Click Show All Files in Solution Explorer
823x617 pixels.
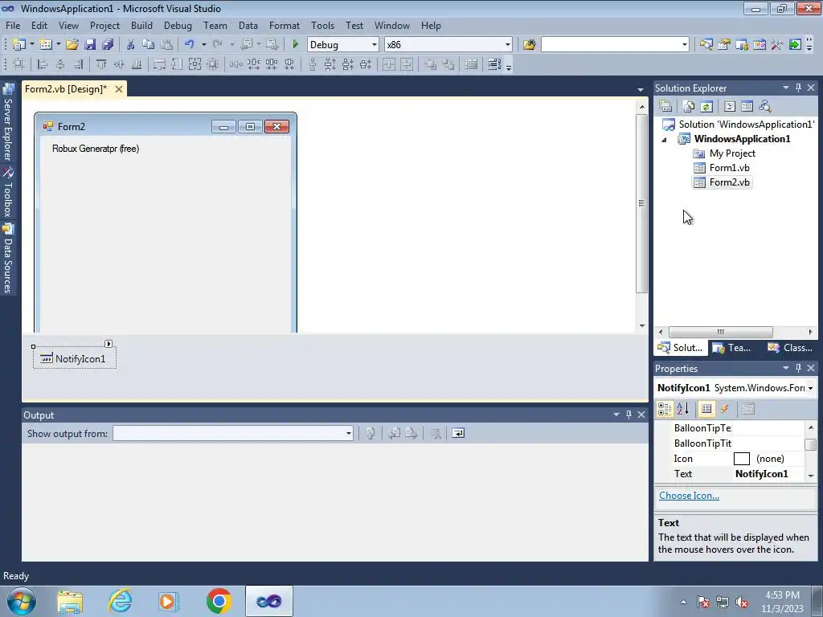(689, 107)
